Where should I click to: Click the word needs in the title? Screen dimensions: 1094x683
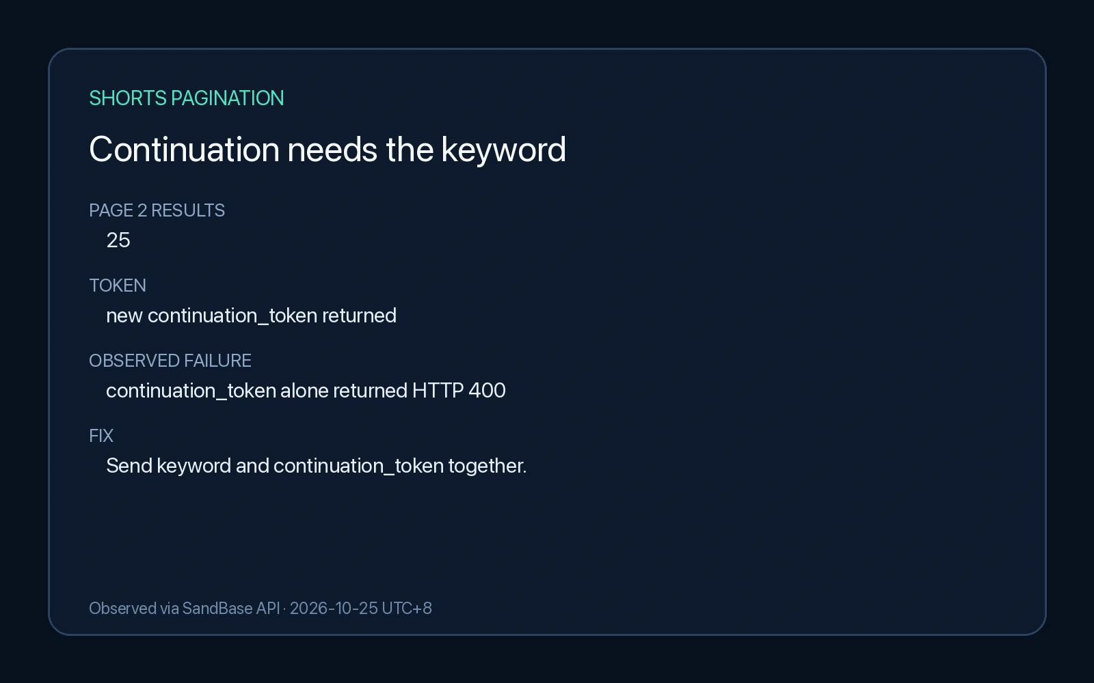[x=332, y=150]
